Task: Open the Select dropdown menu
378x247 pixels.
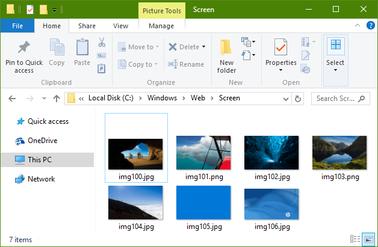Action: pyautogui.click(x=335, y=60)
